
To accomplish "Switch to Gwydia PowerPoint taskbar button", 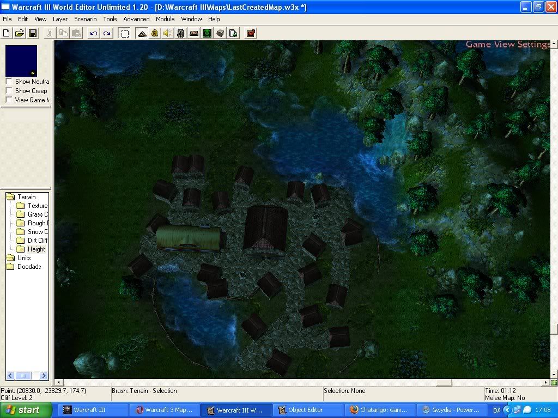I will click(x=451, y=410).
